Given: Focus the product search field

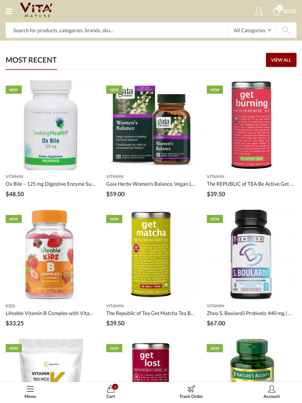Looking at the screenshot, I should click(x=116, y=30).
